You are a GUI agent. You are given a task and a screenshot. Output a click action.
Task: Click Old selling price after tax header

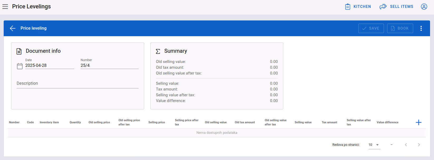[129, 122]
